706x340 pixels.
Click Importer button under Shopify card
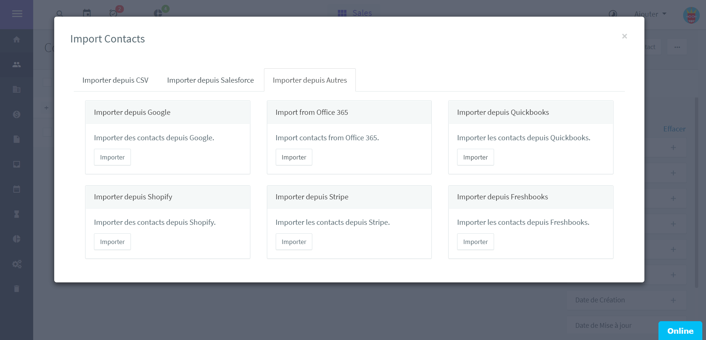click(x=112, y=242)
